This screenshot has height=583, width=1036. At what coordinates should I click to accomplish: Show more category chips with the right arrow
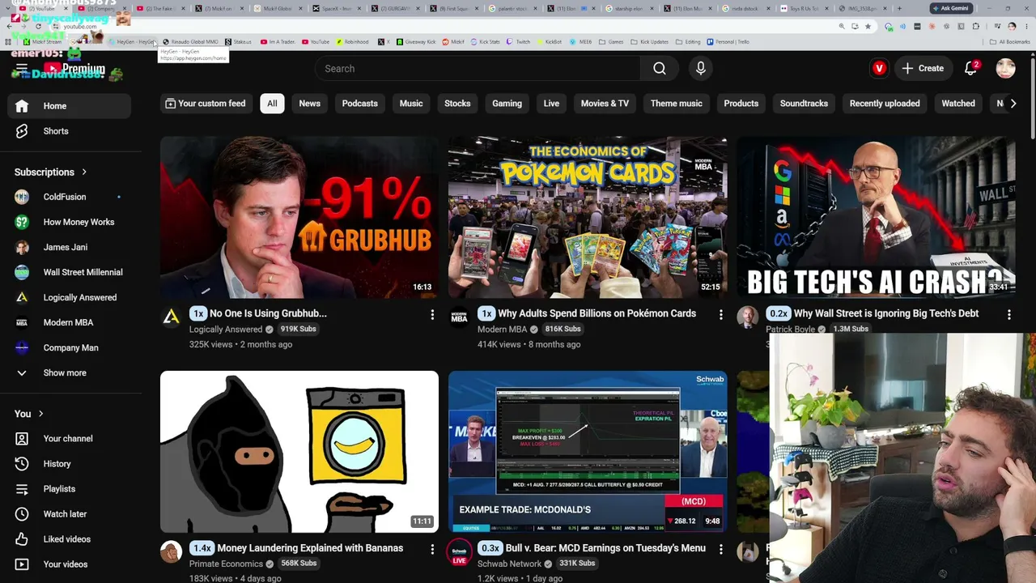click(1013, 104)
